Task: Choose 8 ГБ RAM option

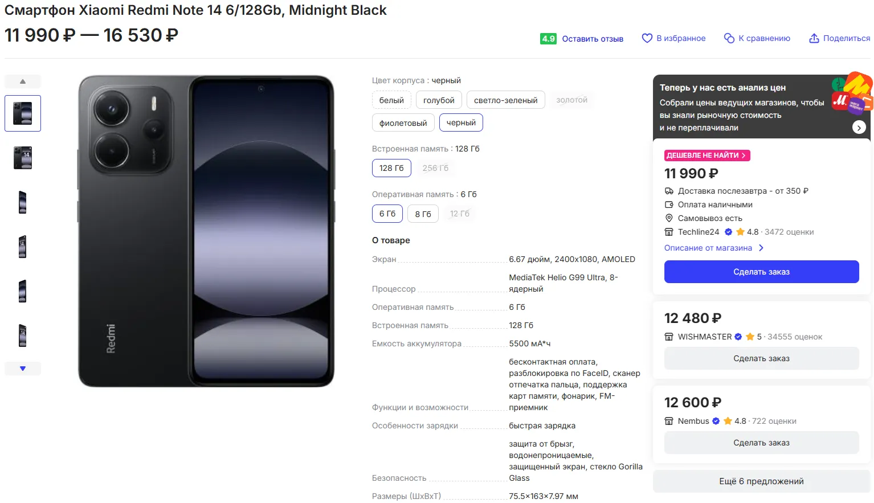Action: tap(423, 214)
